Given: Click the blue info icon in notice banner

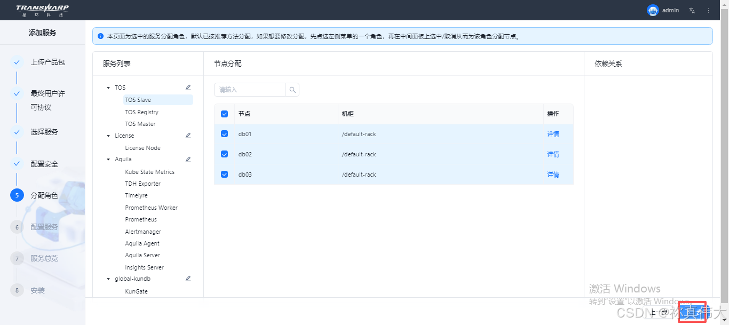Looking at the screenshot, I should tap(100, 36).
